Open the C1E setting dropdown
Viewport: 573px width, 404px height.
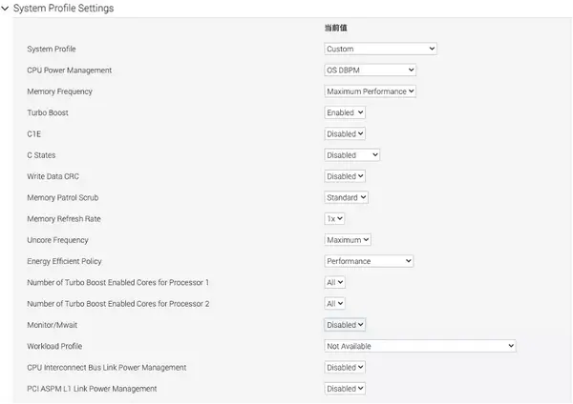(x=345, y=133)
